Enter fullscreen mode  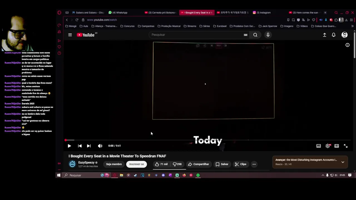[x=345, y=146]
